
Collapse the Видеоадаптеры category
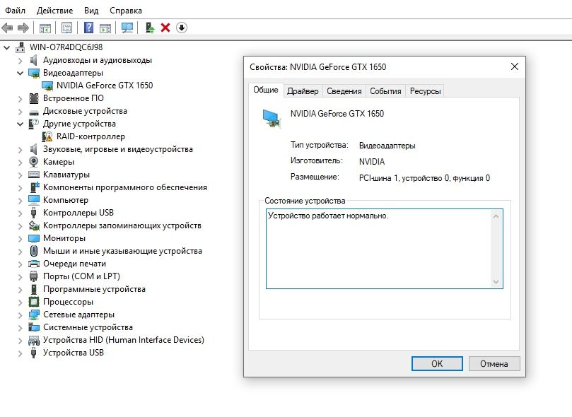(x=20, y=73)
